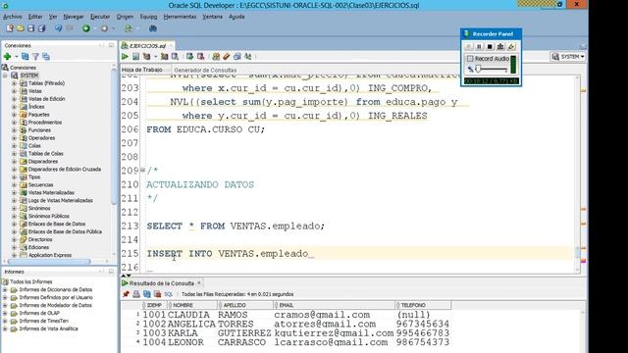Click the print icon in query result toolbar

(x=136, y=294)
